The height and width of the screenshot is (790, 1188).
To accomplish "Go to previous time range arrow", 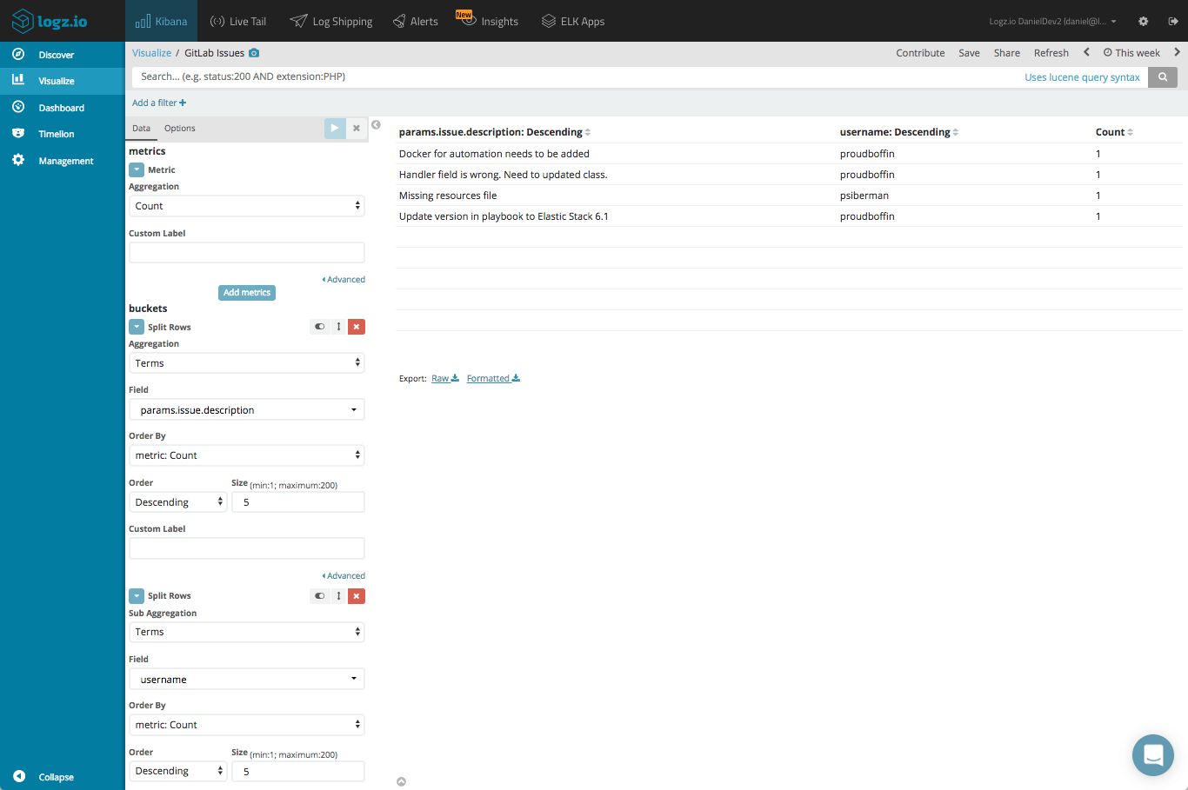I will (x=1086, y=53).
